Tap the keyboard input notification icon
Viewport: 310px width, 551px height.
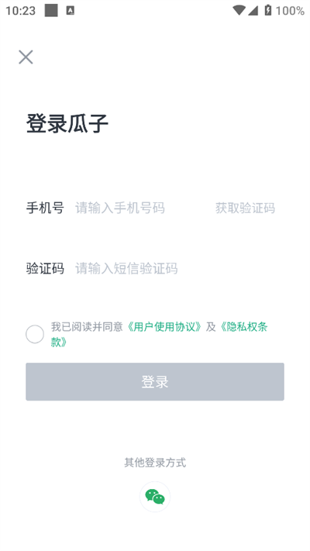pyautogui.click(x=71, y=11)
